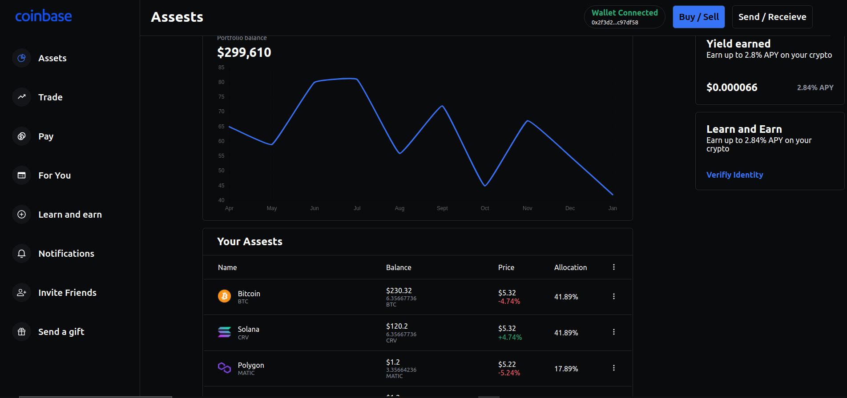Click the Trade trend arrow icon

click(x=21, y=97)
